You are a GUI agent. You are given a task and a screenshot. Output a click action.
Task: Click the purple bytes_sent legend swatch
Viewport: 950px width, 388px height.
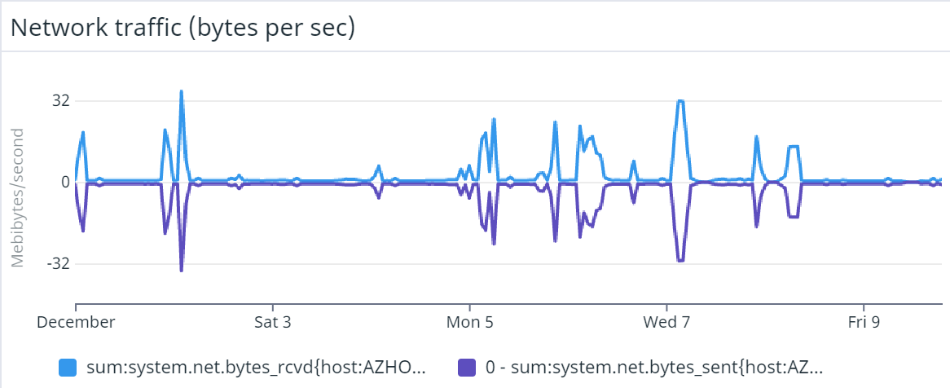pos(468,368)
